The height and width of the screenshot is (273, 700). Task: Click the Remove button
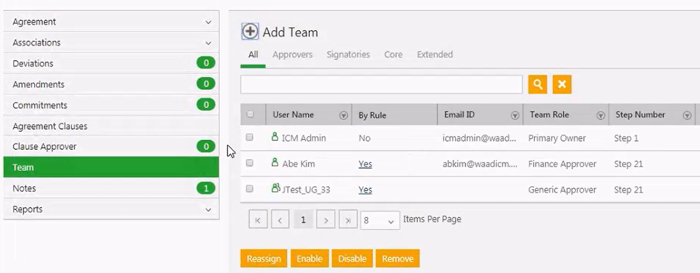(x=398, y=258)
